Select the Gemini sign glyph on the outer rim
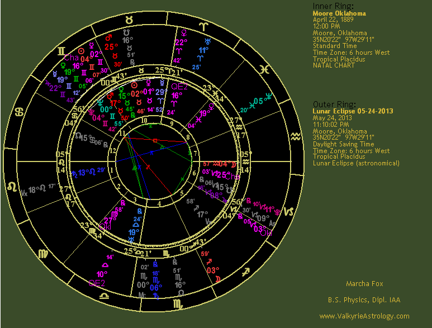The height and width of the screenshot is (328, 432). pyautogui.click(x=61, y=51)
